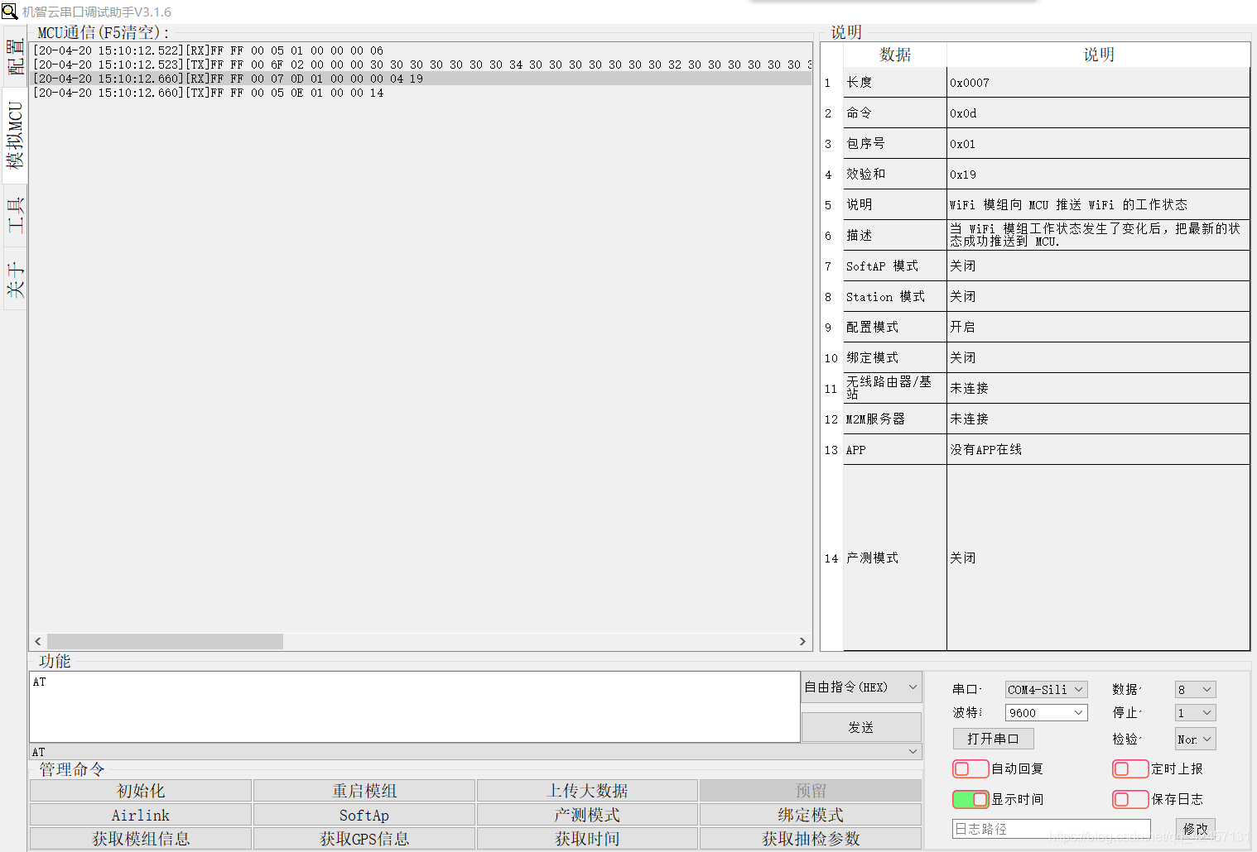Click the 0x19 checksum value cell

coord(1098,175)
